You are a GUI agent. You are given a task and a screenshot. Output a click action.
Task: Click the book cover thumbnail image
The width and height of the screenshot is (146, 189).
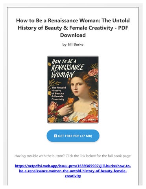coord(73,89)
